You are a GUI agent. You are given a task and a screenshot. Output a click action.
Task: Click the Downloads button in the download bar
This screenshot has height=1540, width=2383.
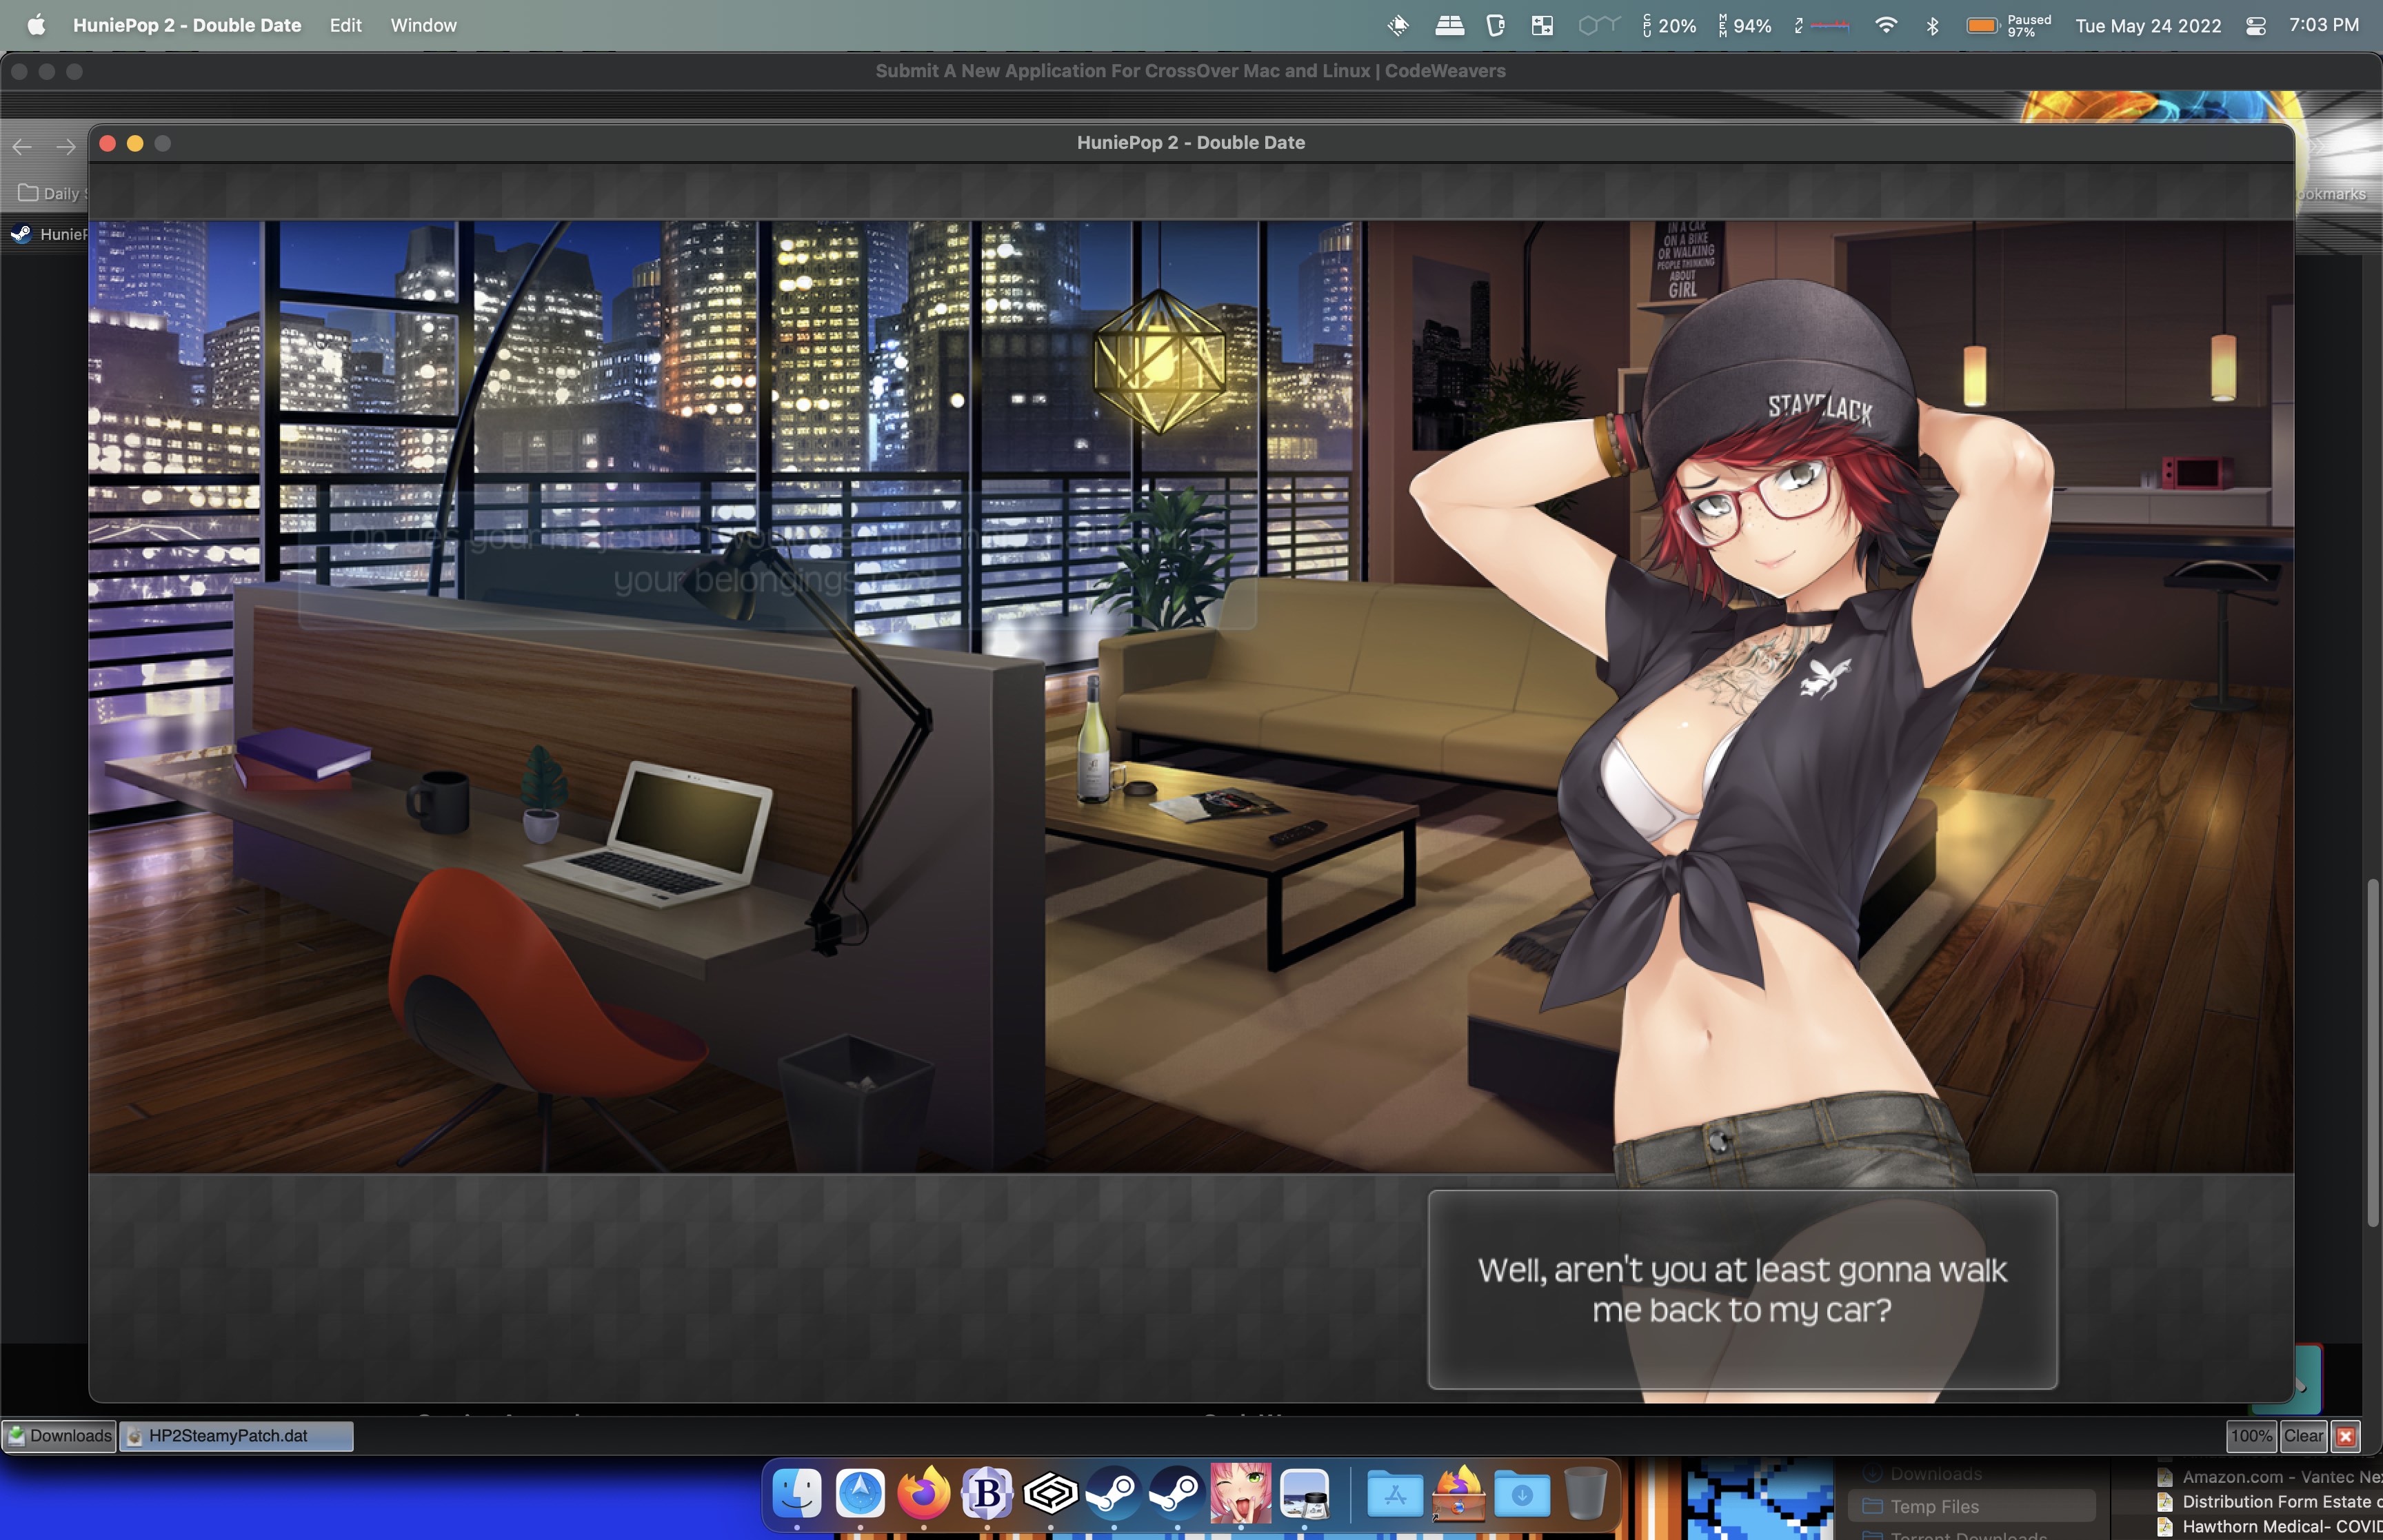point(59,1436)
